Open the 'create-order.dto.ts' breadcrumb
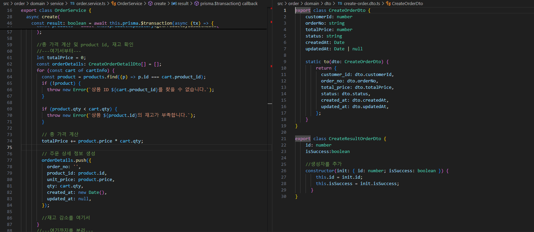Screen dimensions: 534x232 pos(362,3)
